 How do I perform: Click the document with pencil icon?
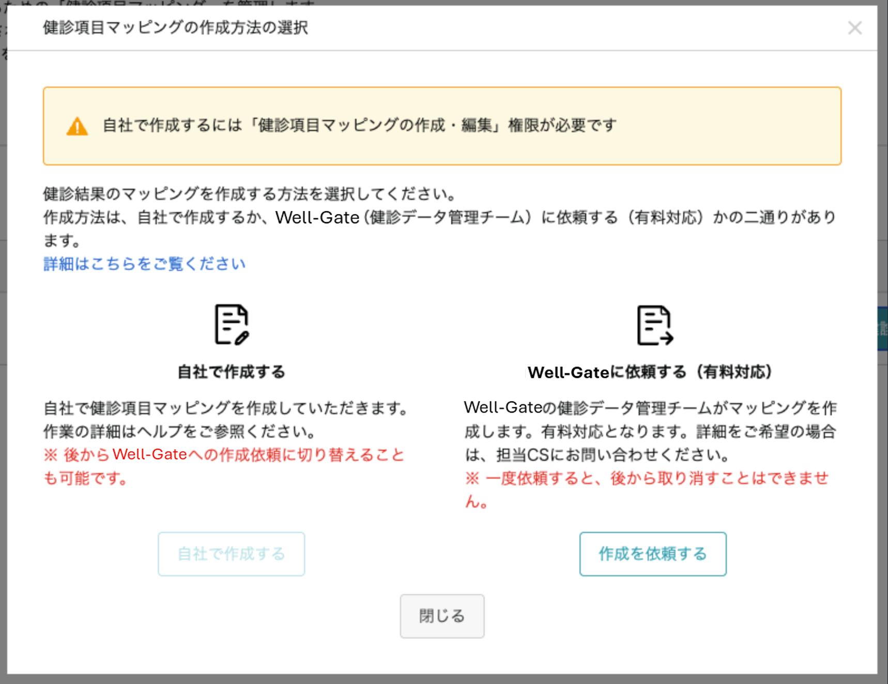[x=232, y=325]
